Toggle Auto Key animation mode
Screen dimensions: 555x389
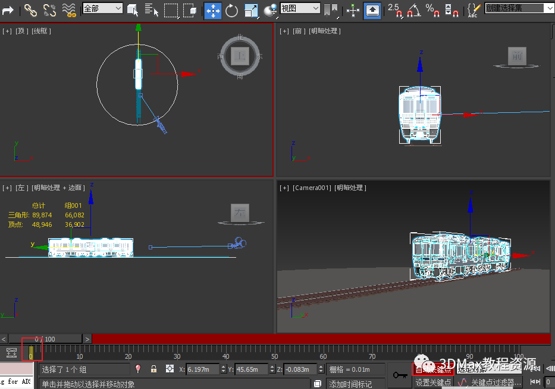432,369
